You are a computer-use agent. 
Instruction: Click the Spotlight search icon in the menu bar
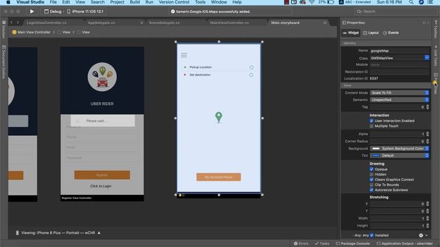tap(411, 2)
